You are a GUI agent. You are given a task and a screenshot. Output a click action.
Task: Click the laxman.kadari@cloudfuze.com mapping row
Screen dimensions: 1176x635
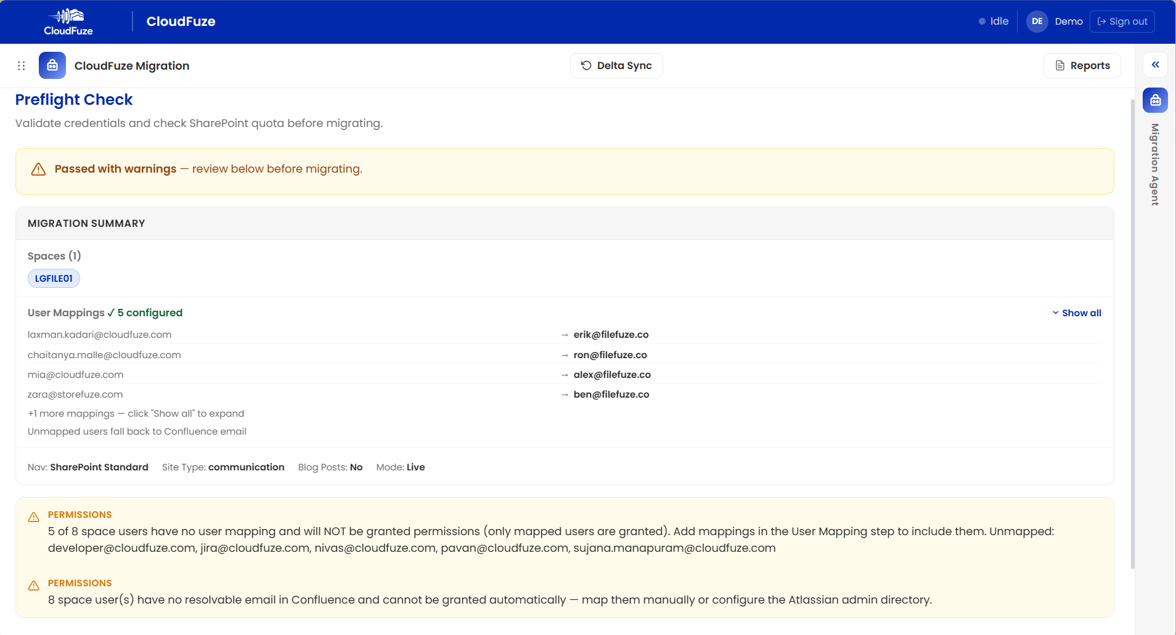(x=564, y=335)
